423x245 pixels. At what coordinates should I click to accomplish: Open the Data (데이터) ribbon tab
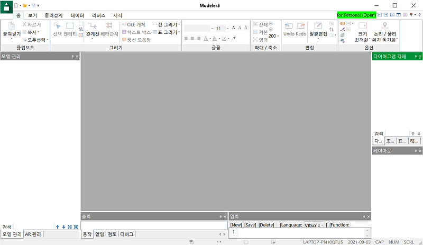coord(77,15)
